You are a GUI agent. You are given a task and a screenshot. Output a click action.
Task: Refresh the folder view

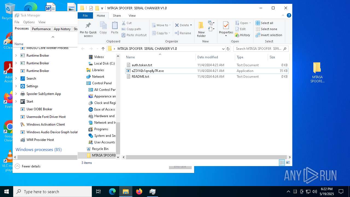[228, 49]
